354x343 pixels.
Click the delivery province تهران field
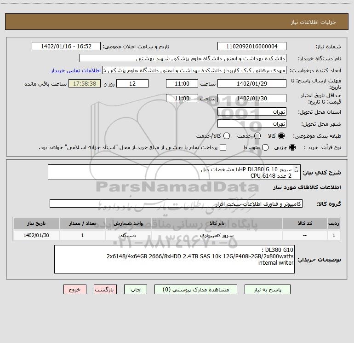252,111
